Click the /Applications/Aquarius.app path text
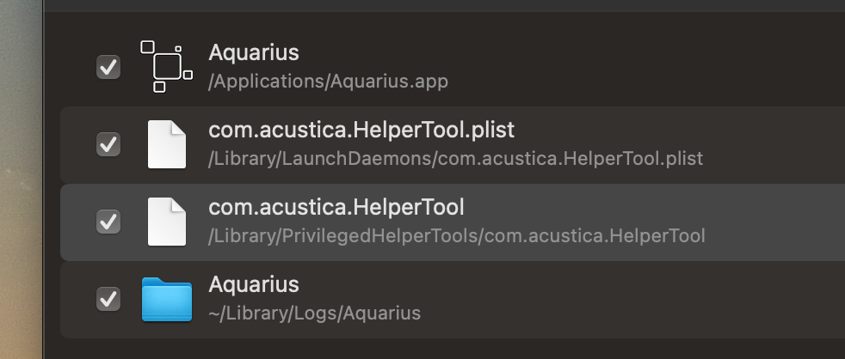 328,82
